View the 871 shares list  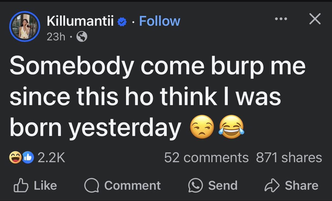click(289, 158)
